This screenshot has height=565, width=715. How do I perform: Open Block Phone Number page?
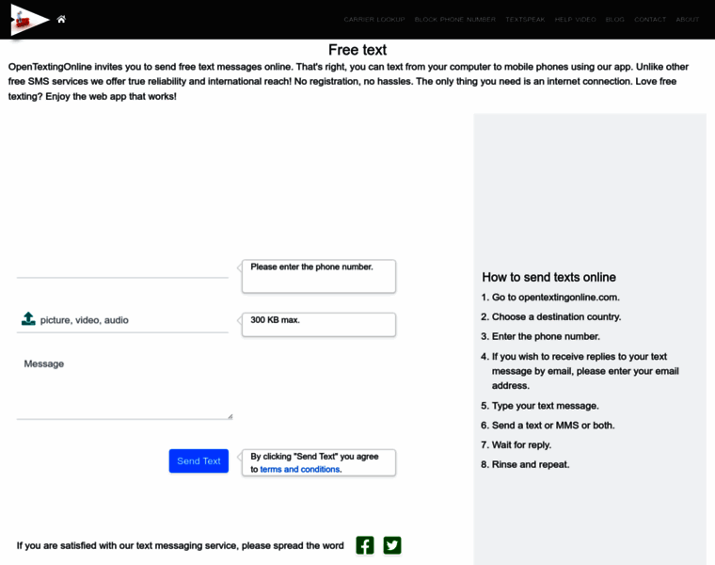pos(455,20)
